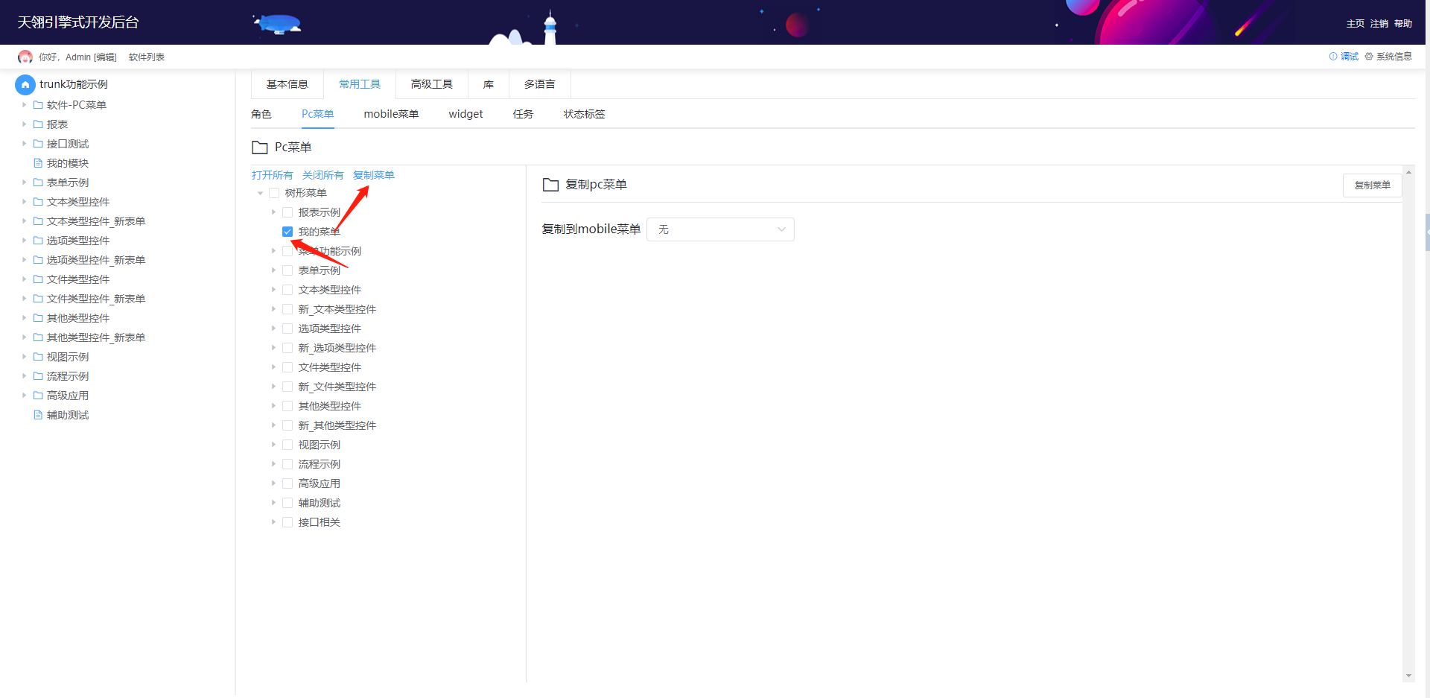Screen dimensions: 1430x698
Task: Click the 打开所有 link
Action: click(x=273, y=175)
